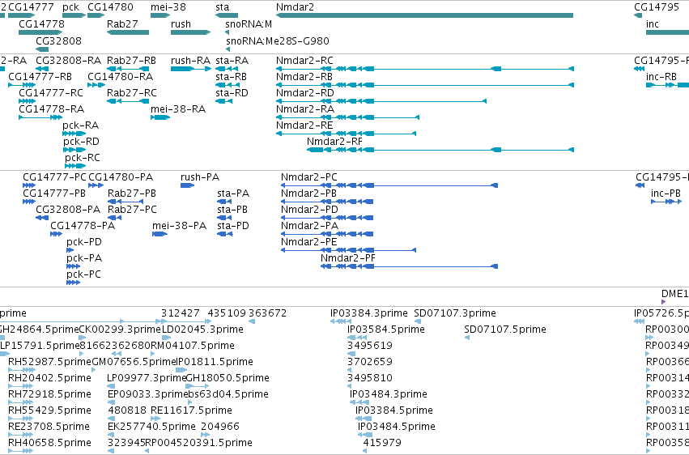Click the inc gene label
The width and height of the screenshot is (689, 455).
coord(652,23)
